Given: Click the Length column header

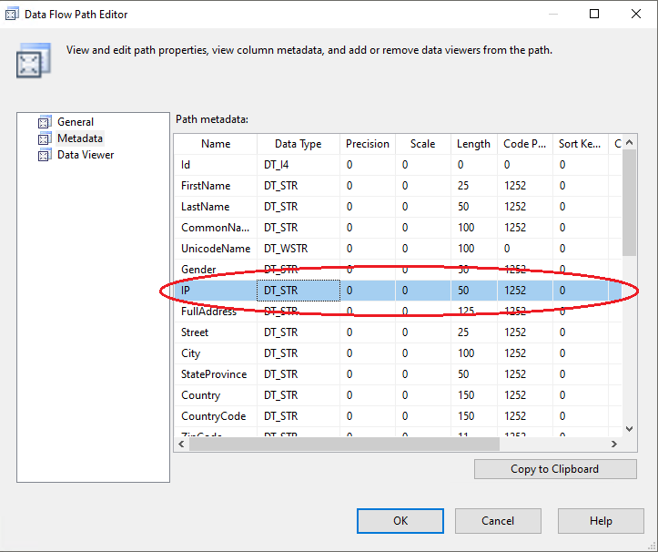Looking at the screenshot, I should click(x=473, y=144).
